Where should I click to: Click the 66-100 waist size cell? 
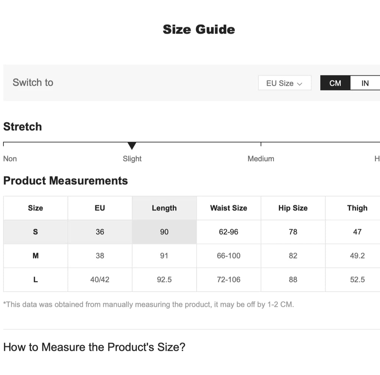pos(229,255)
